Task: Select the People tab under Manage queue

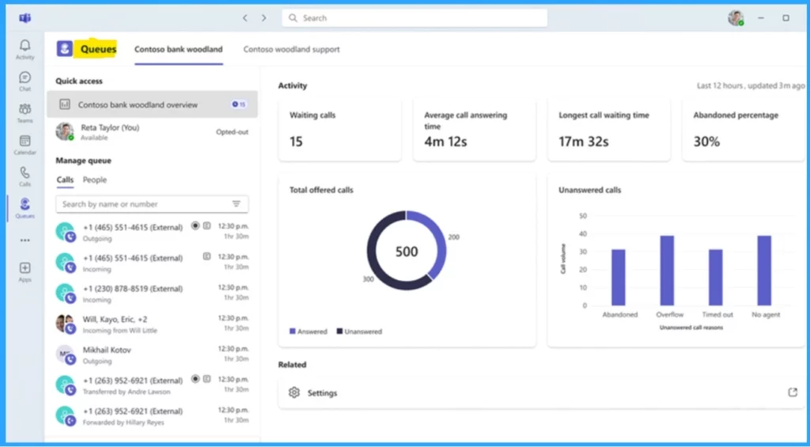Action: click(95, 180)
